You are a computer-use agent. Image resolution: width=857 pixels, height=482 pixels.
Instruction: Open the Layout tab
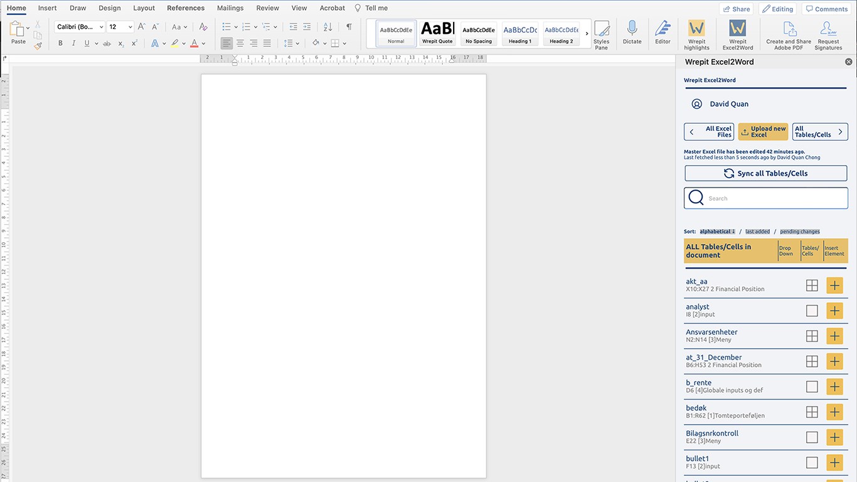[144, 8]
